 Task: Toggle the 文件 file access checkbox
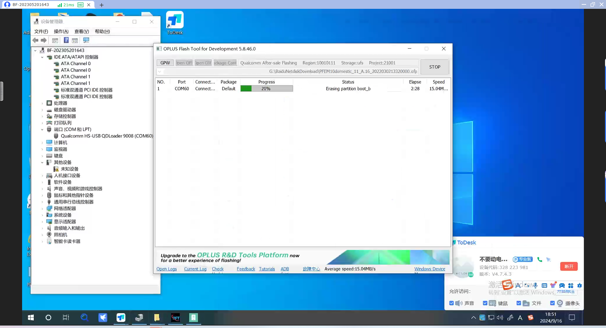[519, 303]
